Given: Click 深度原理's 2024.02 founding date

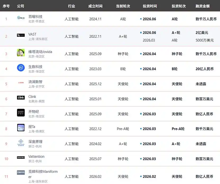Looking at the screenshot, I should click(95, 144).
